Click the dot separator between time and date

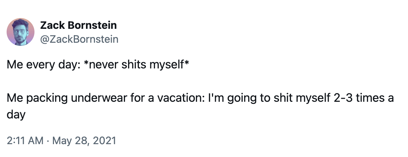click(x=48, y=141)
